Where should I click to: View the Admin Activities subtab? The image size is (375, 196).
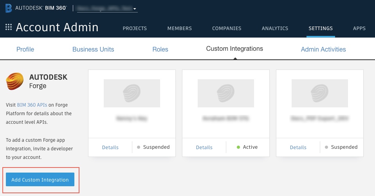pyautogui.click(x=323, y=50)
